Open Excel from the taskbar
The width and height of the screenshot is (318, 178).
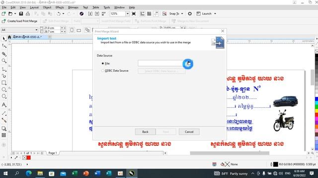75,174
